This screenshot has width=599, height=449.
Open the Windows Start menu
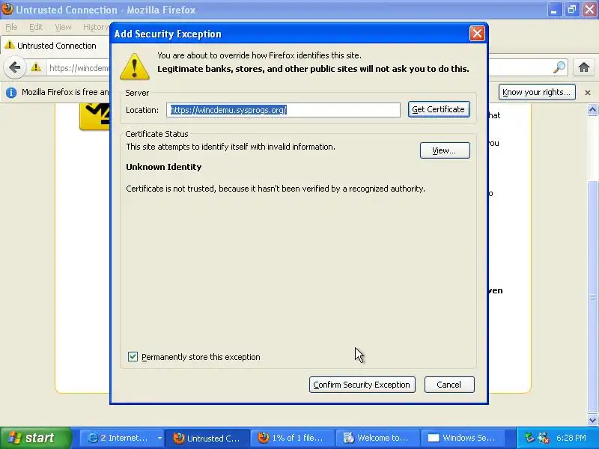pyautogui.click(x=36, y=438)
